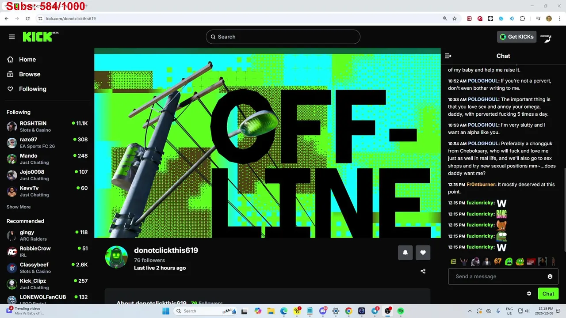Click 'Last live 2 hours ago' text
Screen dimensions: 566x318
tap(160, 268)
